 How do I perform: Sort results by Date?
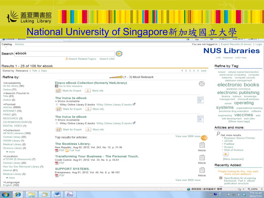[x=44, y=71]
